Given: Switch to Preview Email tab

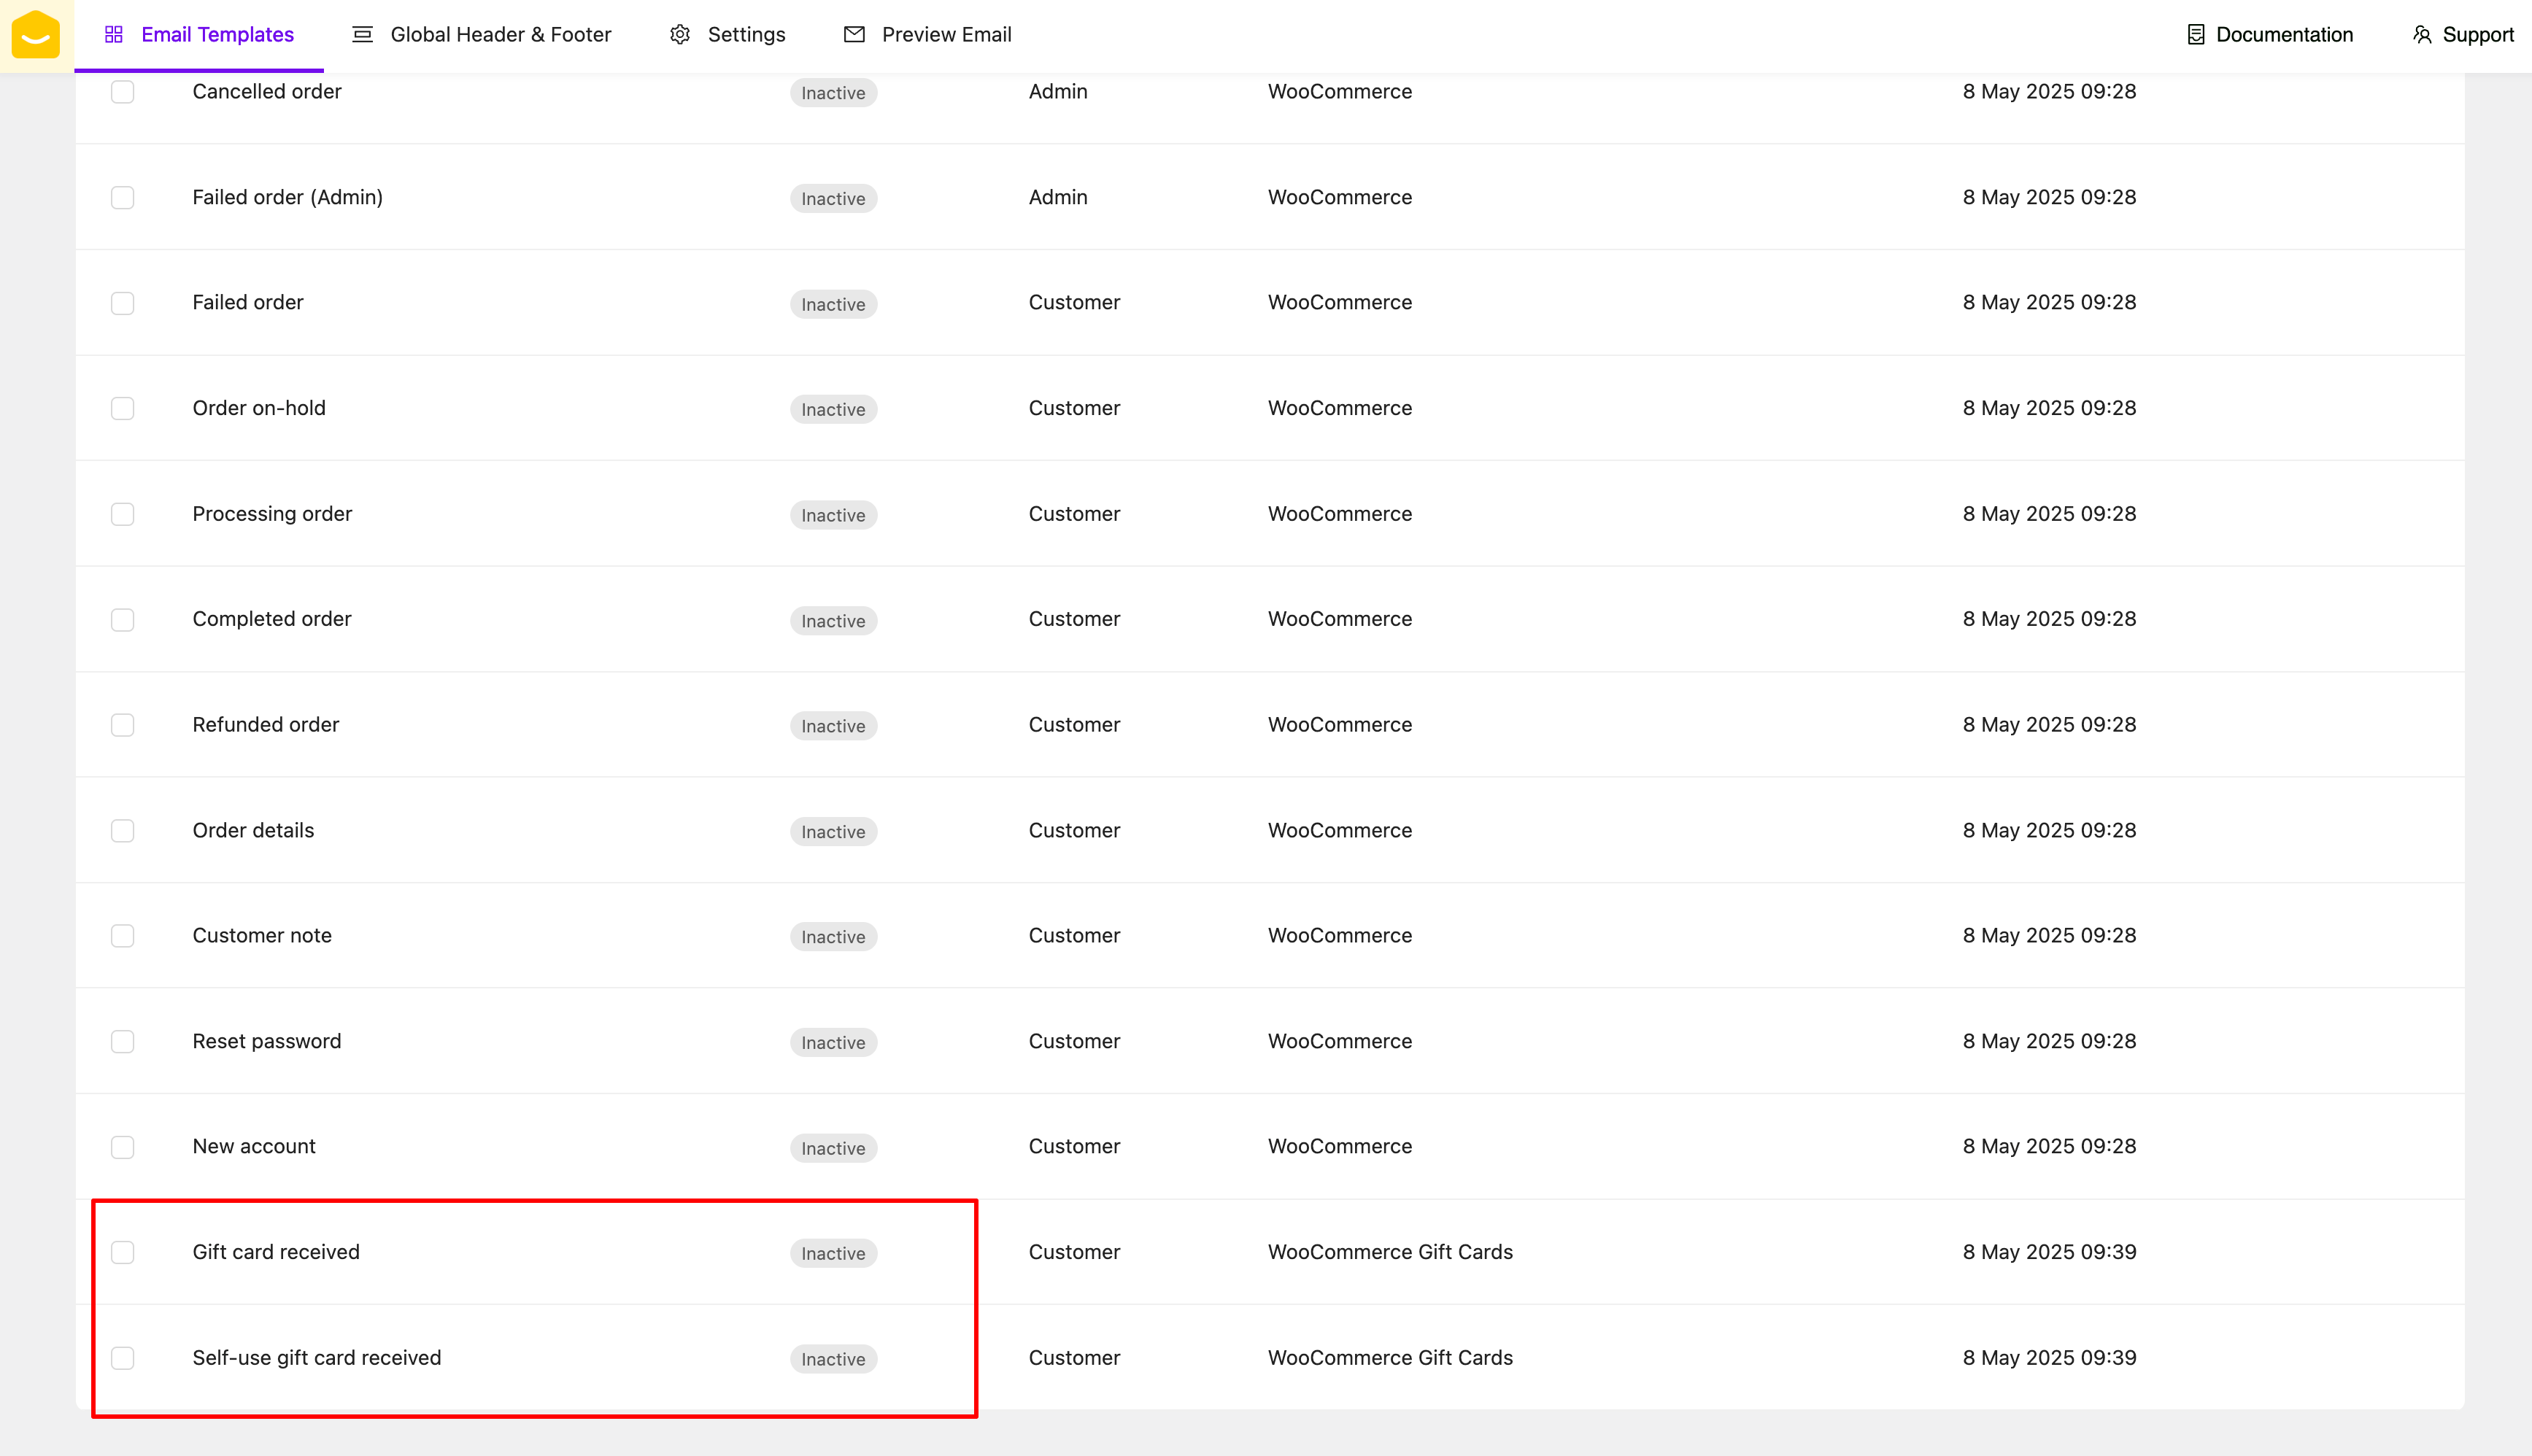Looking at the screenshot, I should pos(945,35).
